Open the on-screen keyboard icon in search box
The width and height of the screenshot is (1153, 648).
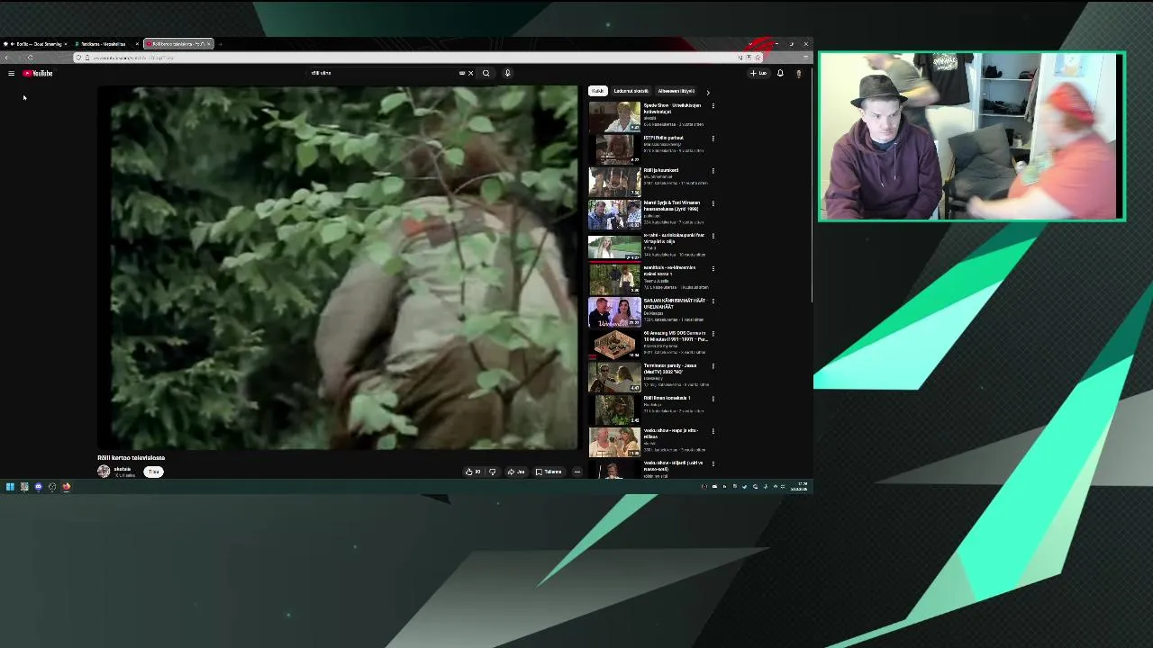[462, 74]
